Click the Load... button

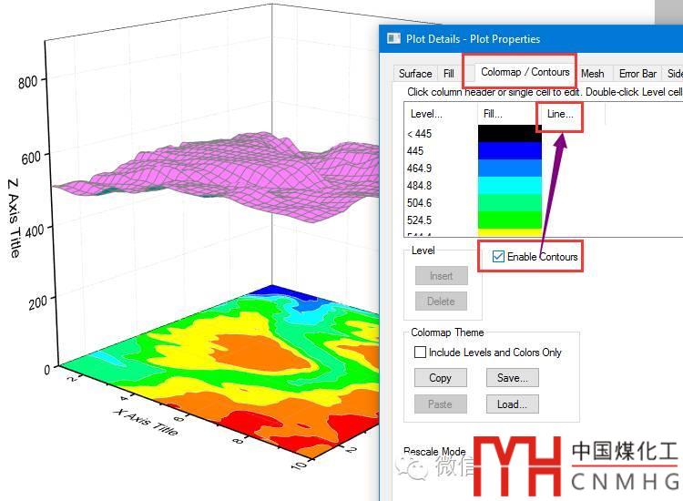coord(512,404)
